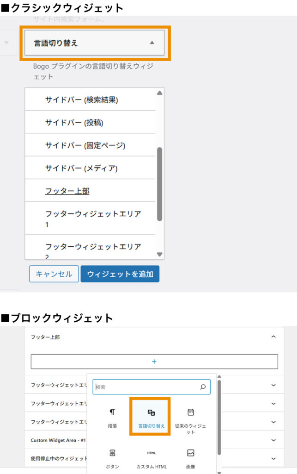
Task: Click the キャンセル button
Action: [54, 274]
